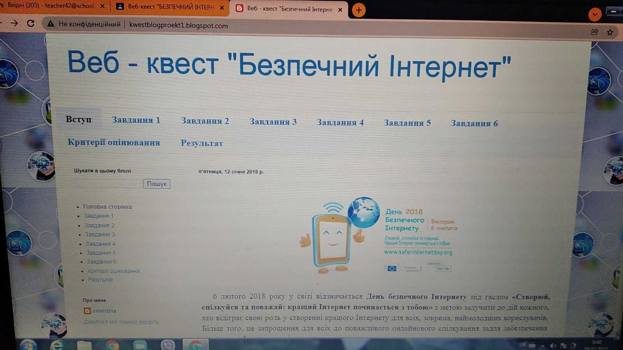
Task: Bookmark this page with the star icon
Action: pyautogui.click(x=610, y=32)
